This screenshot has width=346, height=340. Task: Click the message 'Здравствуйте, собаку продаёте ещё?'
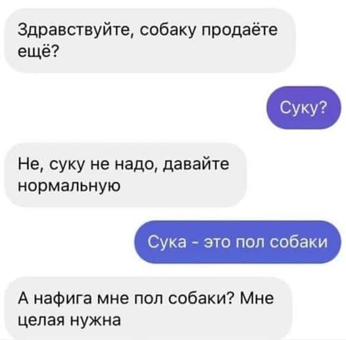(x=150, y=41)
